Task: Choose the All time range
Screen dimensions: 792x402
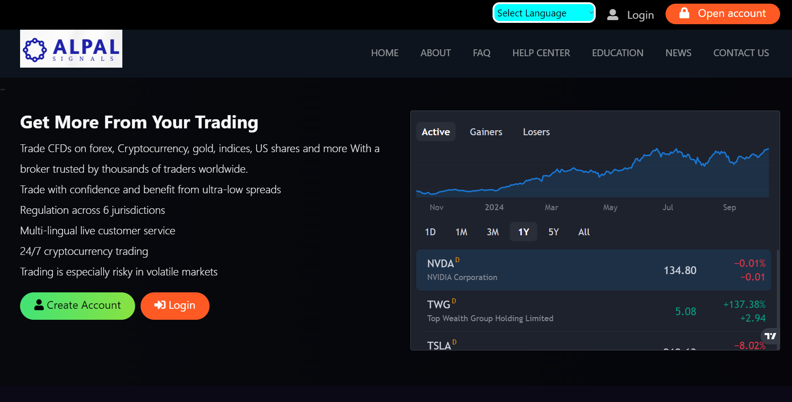Action: click(584, 232)
